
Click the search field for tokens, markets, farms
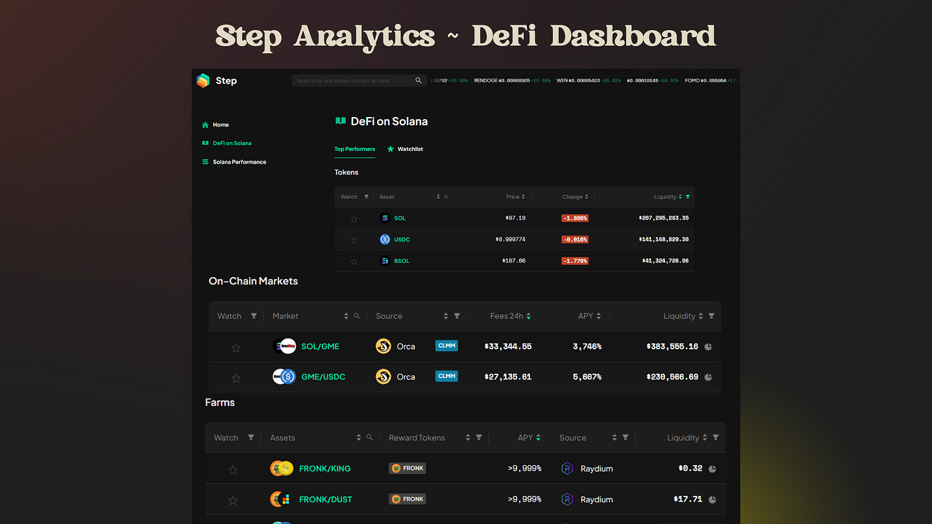[x=358, y=81]
